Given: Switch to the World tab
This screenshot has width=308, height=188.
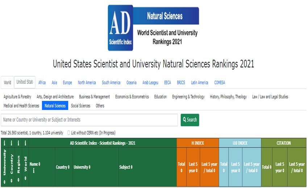Looking at the screenshot, I should click(x=8, y=82).
